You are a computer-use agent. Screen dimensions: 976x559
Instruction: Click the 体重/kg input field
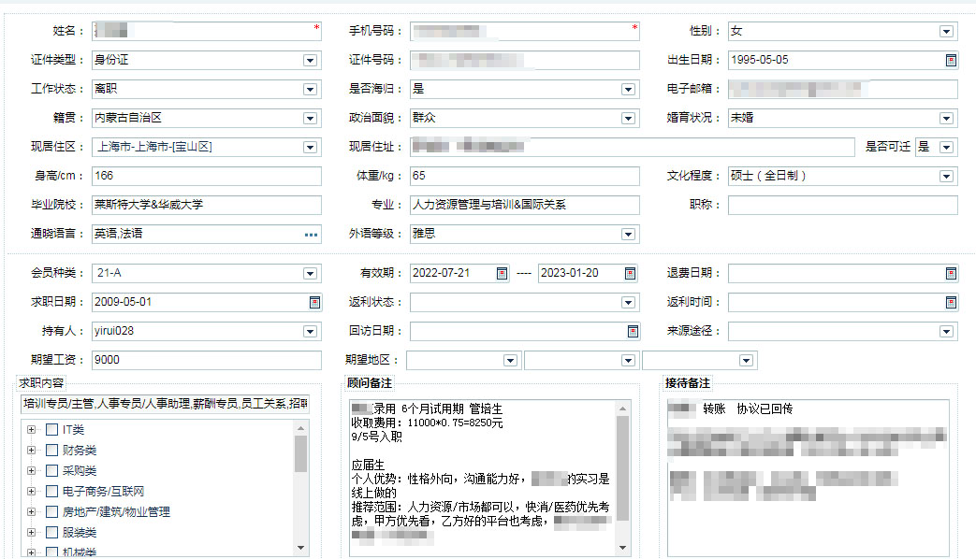tap(525, 176)
